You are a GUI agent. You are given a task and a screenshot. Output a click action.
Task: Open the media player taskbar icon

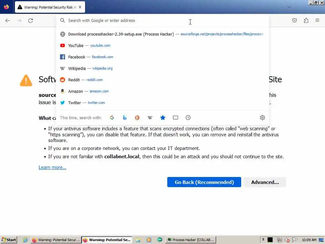click(x=149, y=240)
